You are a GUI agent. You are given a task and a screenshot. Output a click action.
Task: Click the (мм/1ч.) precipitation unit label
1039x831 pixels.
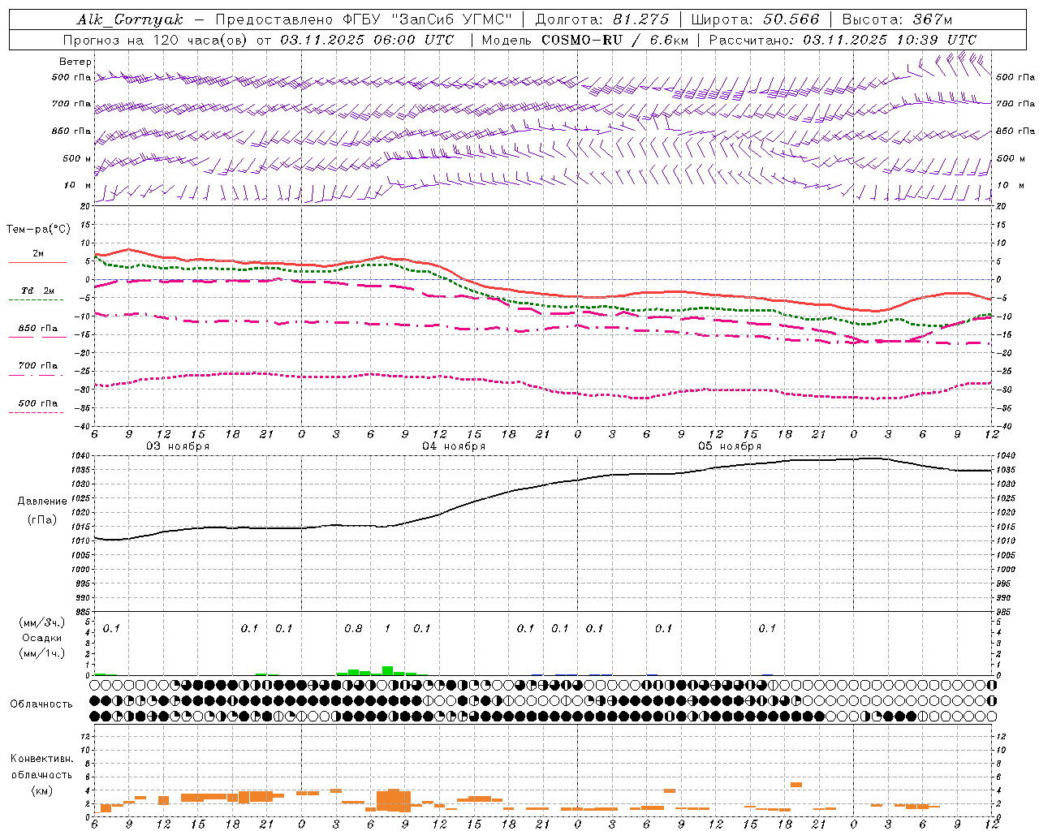point(42,653)
